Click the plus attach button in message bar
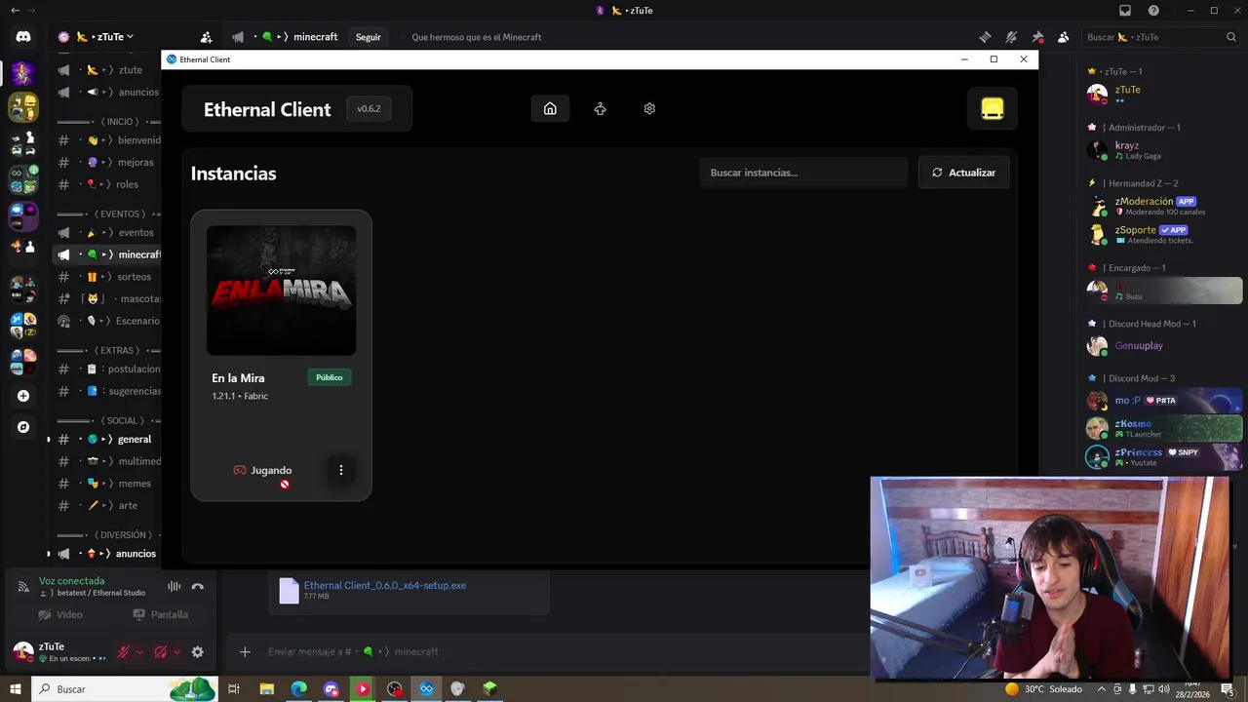Image resolution: width=1248 pixels, height=702 pixels. [x=245, y=651]
